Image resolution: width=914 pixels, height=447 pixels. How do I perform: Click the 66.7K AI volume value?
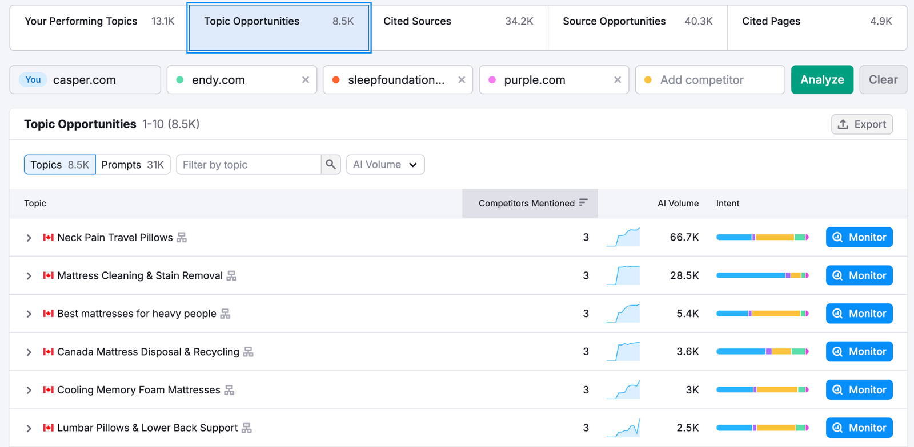(684, 237)
